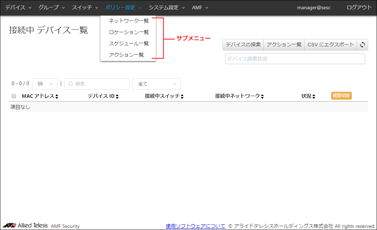Select ロケーション一覧 from the submenu
Screen dimensions: 377x230
[x=129, y=32]
